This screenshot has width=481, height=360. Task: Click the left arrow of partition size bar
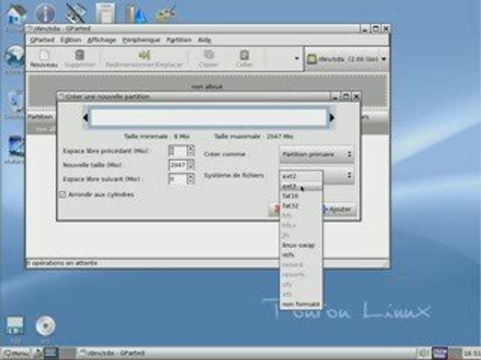click(85, 117)
